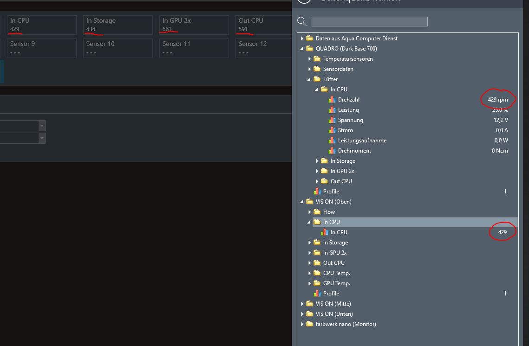Click the VISION (Unten) folder icon
The height and width of the screenshot is (346, 529).
click(310, 314)
